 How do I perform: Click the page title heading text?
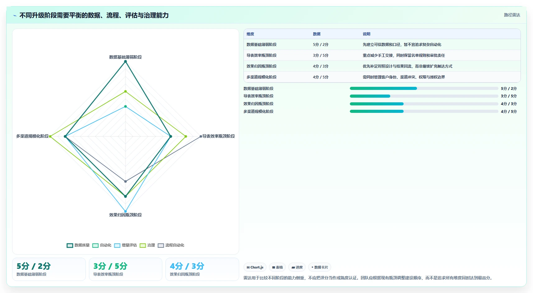[94, 15]
